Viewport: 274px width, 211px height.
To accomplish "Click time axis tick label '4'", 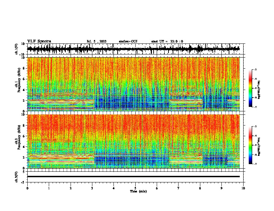I will [x=113, y=188].
